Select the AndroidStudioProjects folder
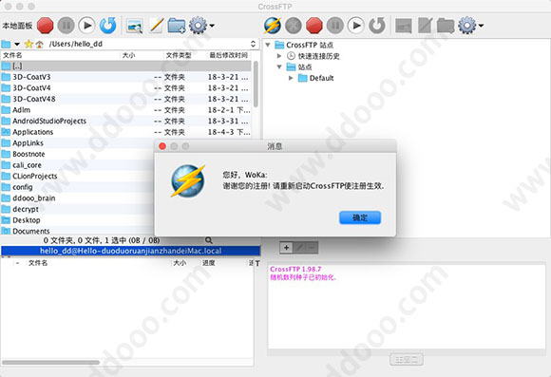 pyautogui.click(x=125, y=121)
